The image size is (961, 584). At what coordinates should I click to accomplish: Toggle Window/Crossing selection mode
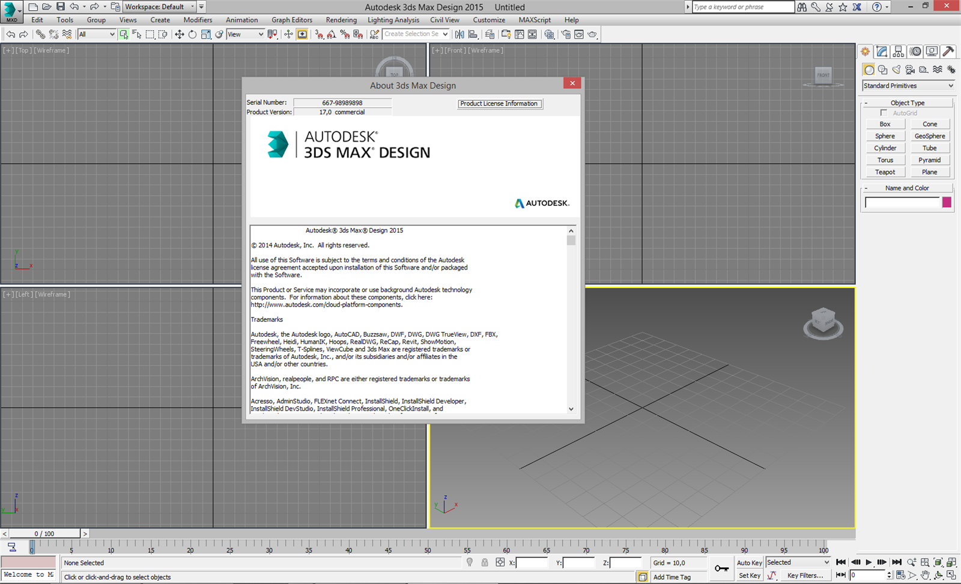coord(163,34)
